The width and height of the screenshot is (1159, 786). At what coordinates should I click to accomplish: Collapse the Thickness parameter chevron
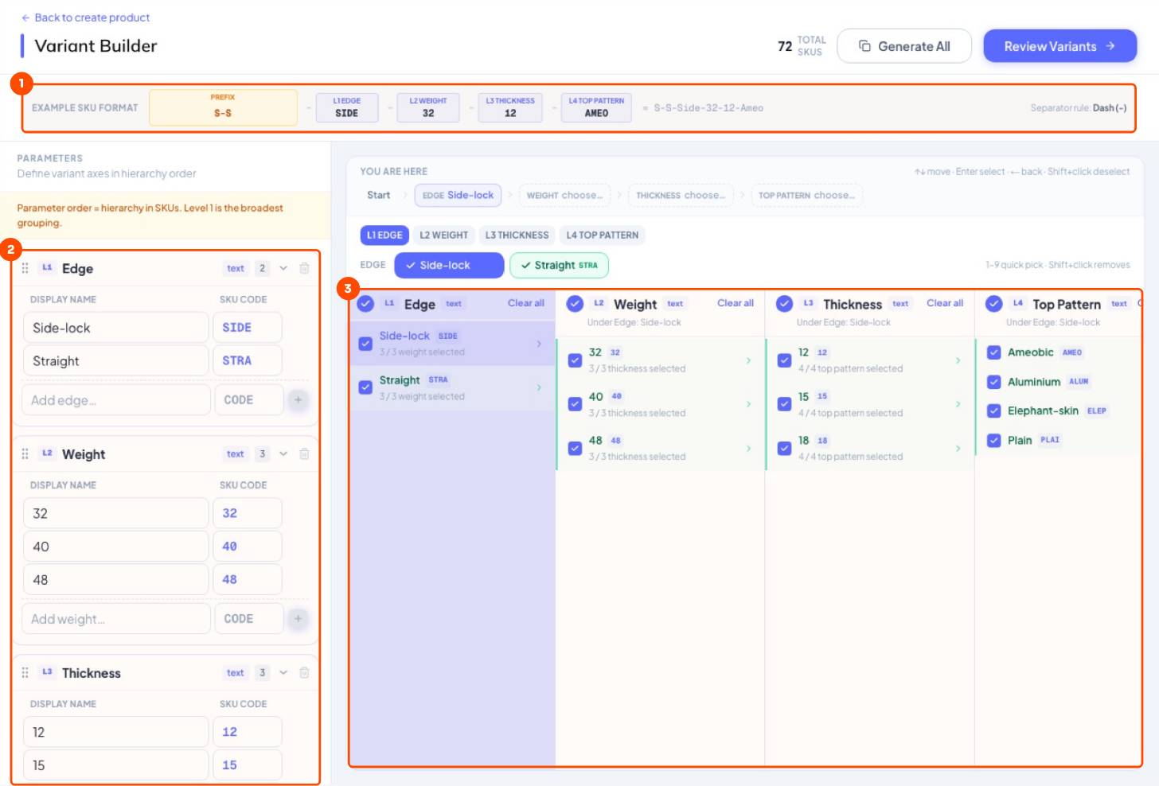click(283, 672)
